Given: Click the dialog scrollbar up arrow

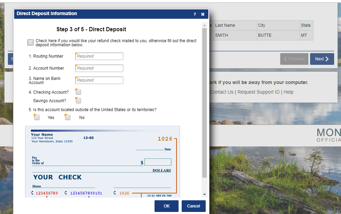Looking at the screenshot, I should tap(204, 24).
